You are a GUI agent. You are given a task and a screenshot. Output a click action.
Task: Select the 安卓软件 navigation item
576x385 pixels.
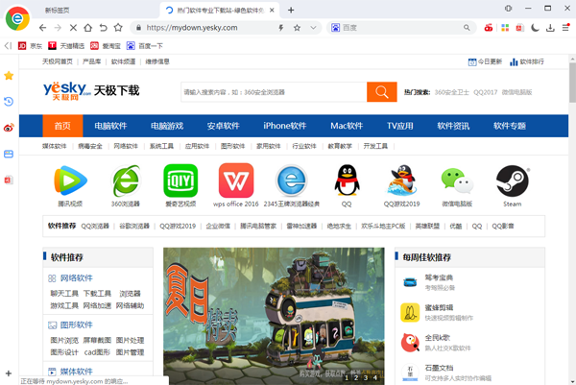[223, 126]
